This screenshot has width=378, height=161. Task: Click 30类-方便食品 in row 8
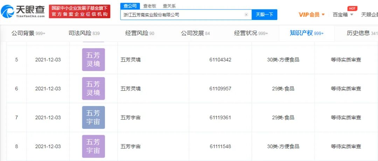283,147
